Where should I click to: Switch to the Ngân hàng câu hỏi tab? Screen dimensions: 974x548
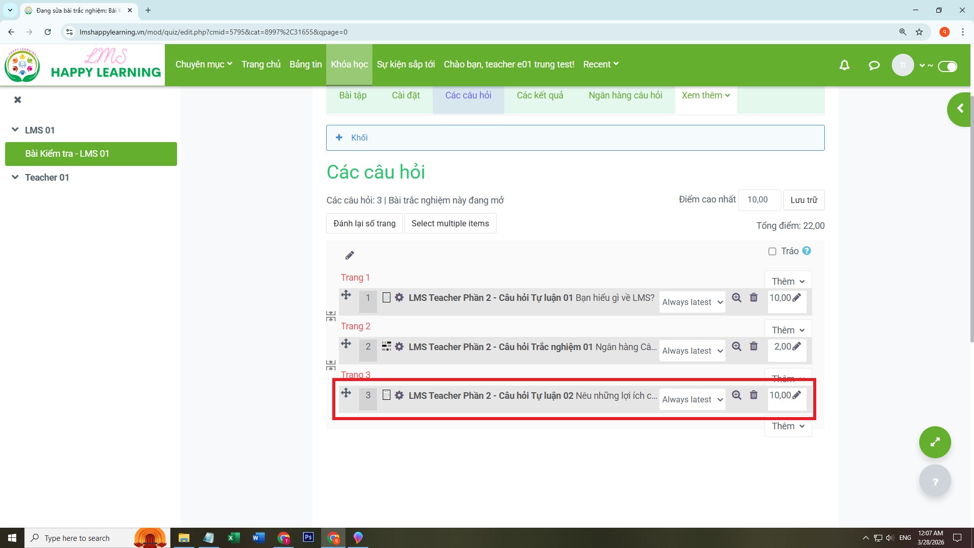[x=625, y=95]
